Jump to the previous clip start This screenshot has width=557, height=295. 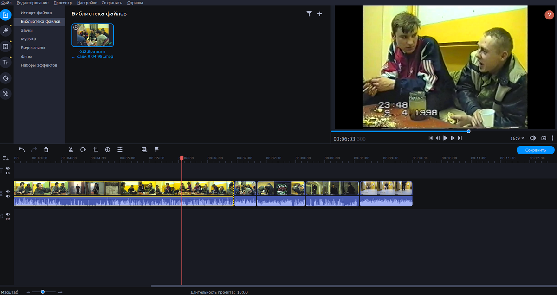(x=430, y=138)
